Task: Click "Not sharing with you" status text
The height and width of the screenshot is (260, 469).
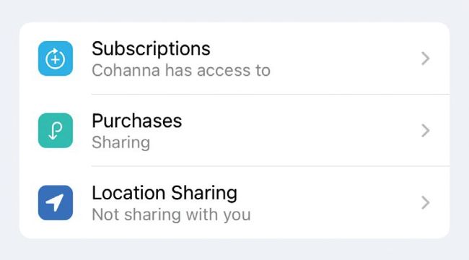Action: (171, 214)
